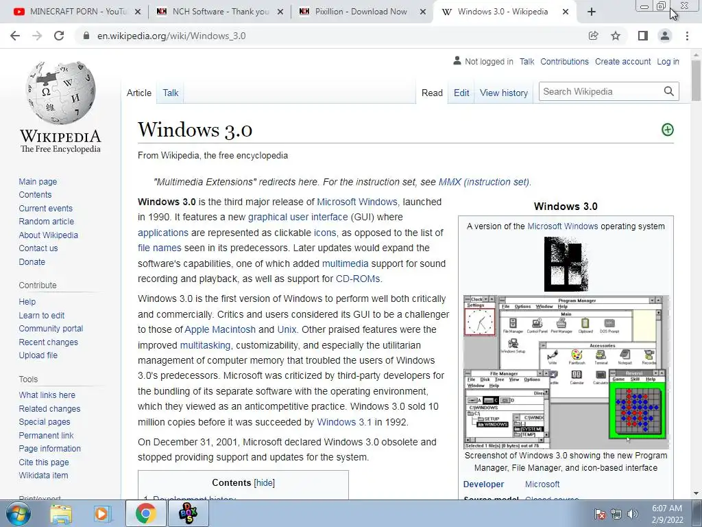Image resolution: width=702 pixels, height=527 pixels.
Task: Hide the Contents box
Action: click(264, 482)
